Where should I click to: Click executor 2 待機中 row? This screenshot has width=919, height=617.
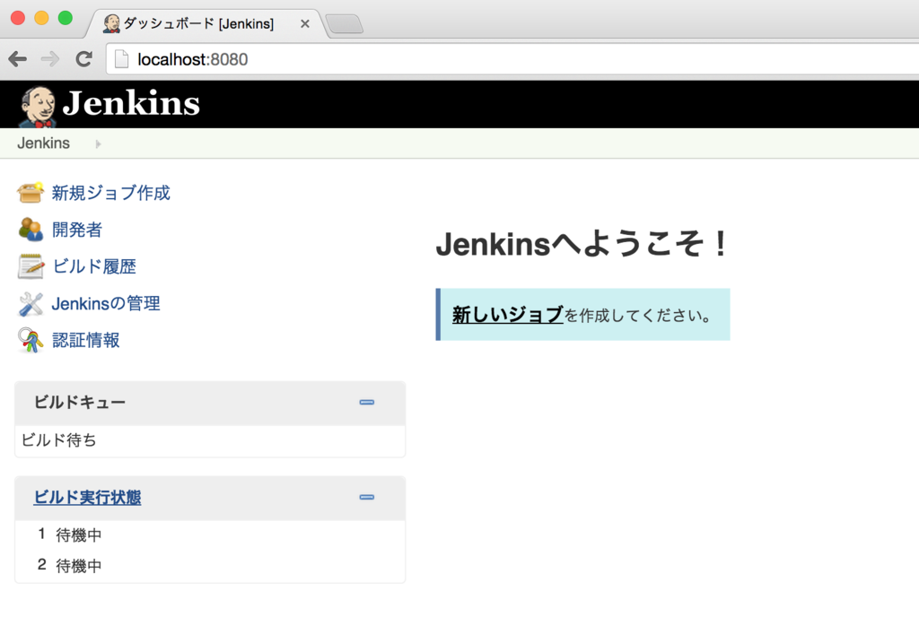coord(210,566)
